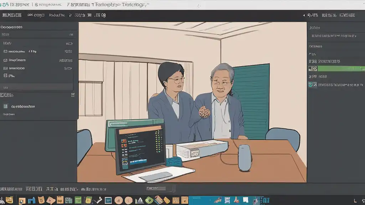
Task: Adjust the green progress bar in right panel
Action: point(341,69)
